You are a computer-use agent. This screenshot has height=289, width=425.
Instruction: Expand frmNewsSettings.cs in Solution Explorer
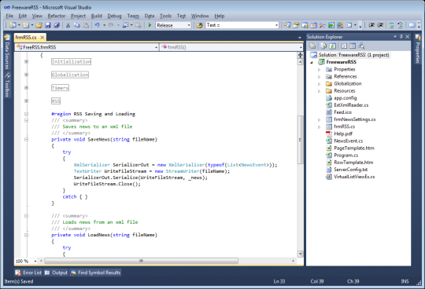[x=320, y=119]
